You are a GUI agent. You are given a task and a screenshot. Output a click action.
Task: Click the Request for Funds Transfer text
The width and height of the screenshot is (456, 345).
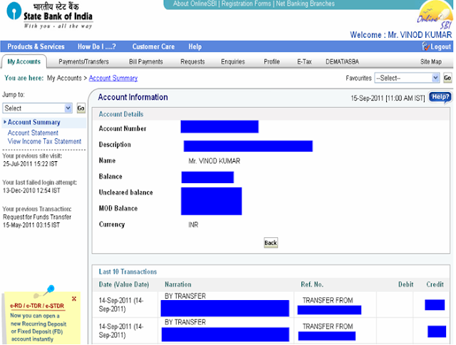(37, 217)
